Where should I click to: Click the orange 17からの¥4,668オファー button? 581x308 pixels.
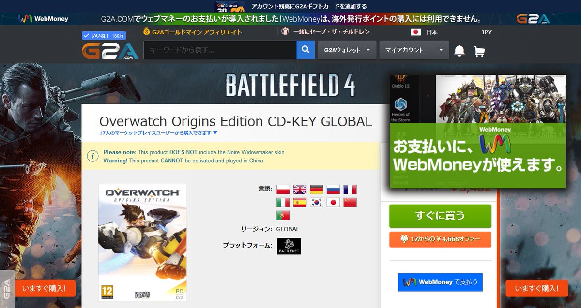click(x=440, y=239)
